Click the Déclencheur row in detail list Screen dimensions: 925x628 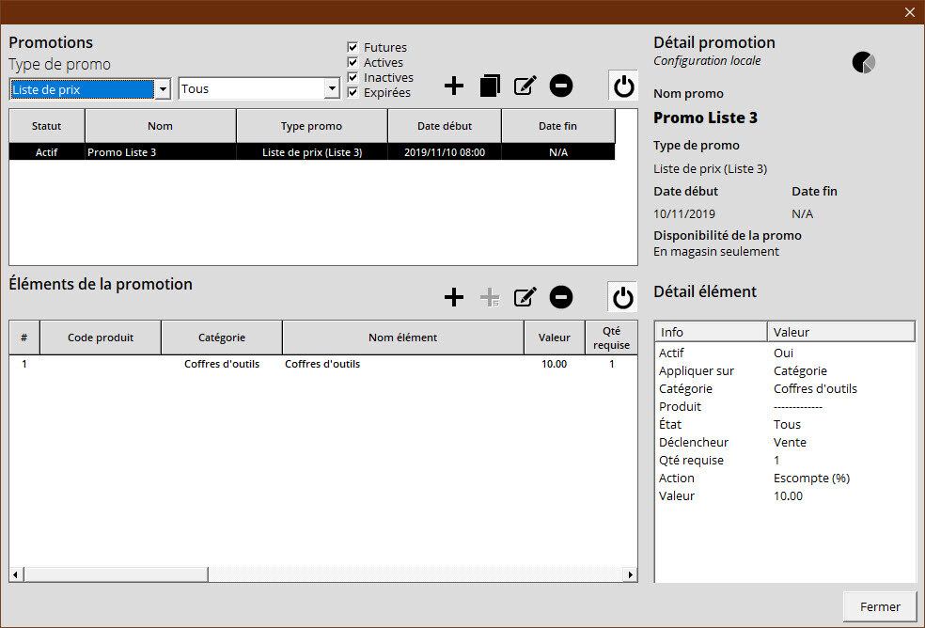tap(785, 442)
